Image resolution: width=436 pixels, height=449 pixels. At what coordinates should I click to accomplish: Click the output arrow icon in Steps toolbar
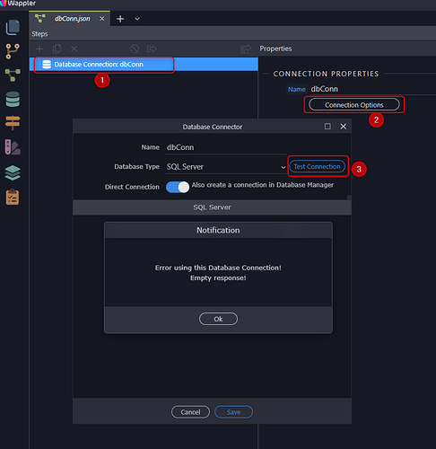(x=152, y=48)
